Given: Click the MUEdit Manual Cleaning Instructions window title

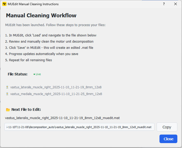Looking at the screenshot, I should click(33, 4).
